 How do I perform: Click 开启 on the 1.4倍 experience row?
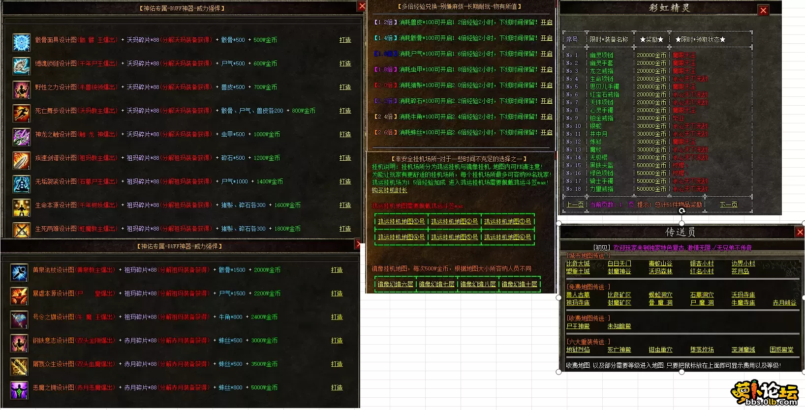[546, 38]
